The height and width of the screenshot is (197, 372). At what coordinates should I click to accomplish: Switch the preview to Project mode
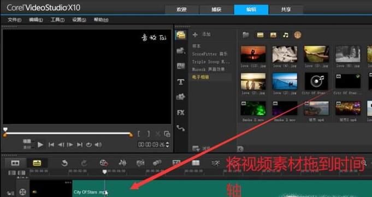pos(27,141)
